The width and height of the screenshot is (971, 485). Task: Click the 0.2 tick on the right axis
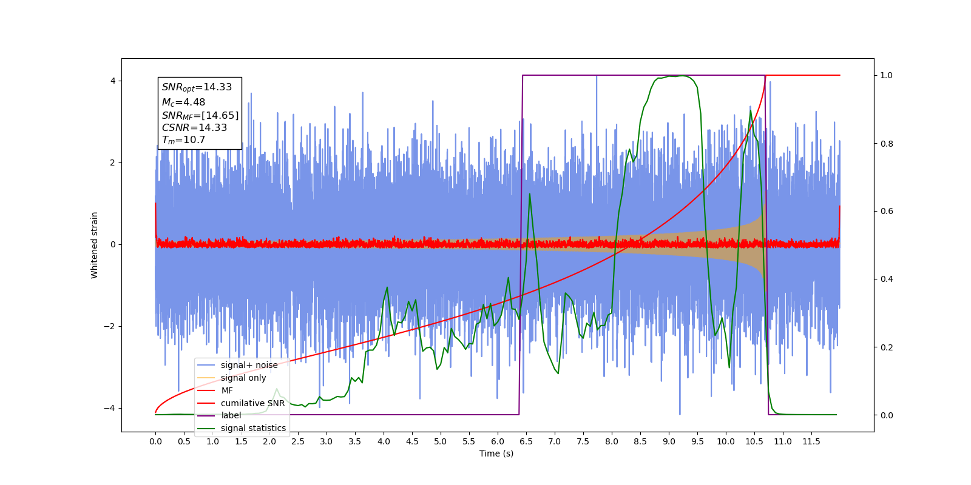[x=887, y=347]
